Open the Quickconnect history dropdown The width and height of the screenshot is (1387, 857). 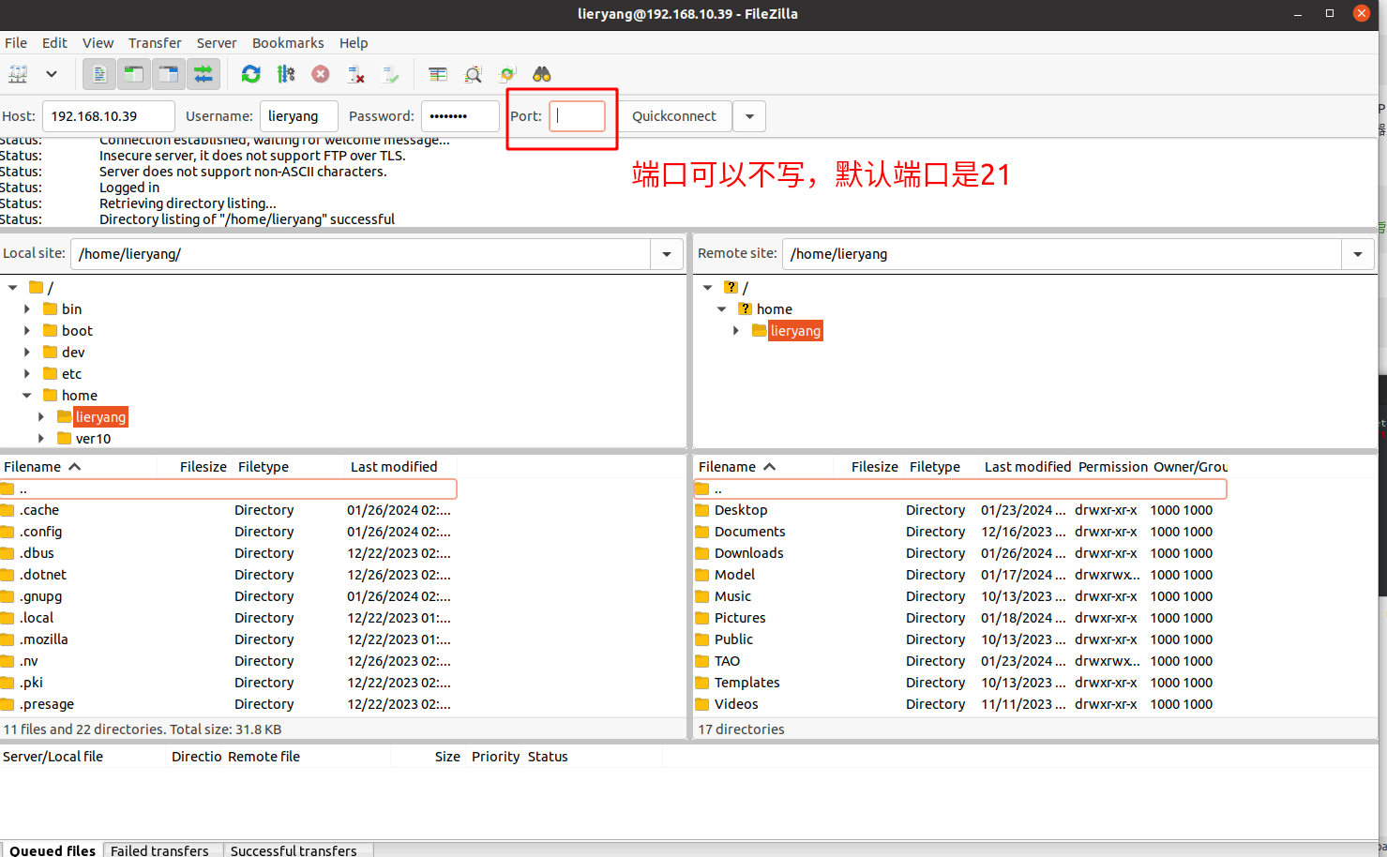click(x=749, y=116)
